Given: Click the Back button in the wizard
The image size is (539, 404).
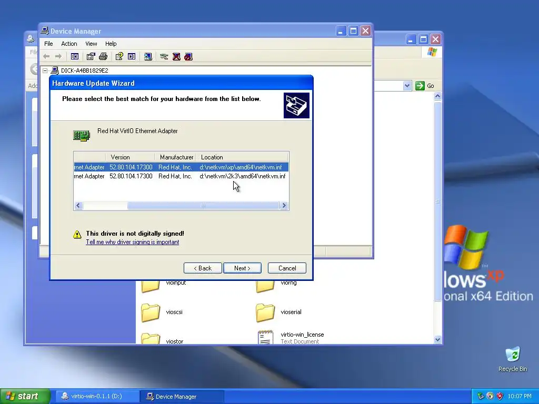Looking at the screenshot, I should coord(203,268).
